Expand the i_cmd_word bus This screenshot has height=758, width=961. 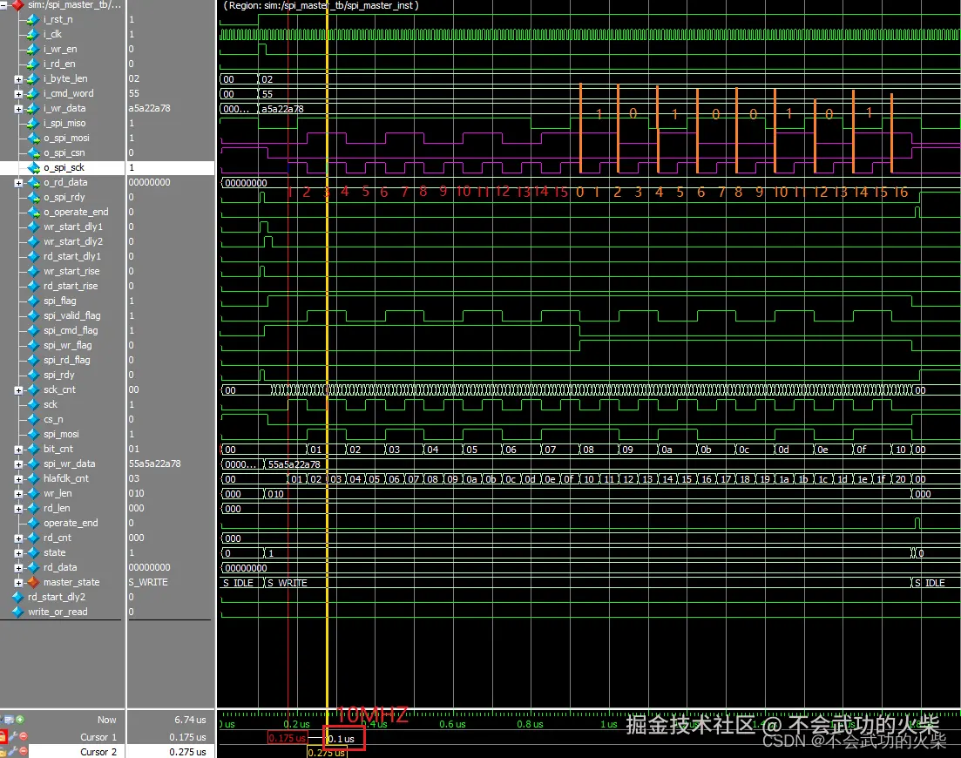click(18, 94)
